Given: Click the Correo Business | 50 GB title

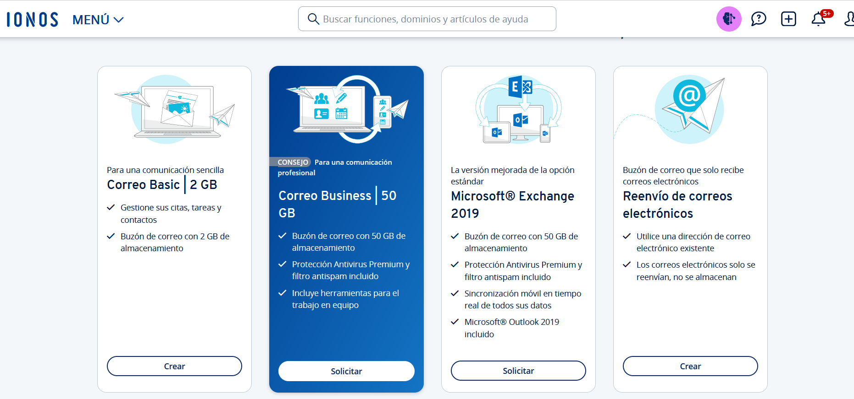Looking at the screenshot, I should (x=337, y=204).
